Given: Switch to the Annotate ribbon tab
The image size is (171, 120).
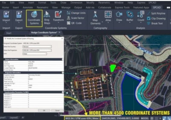Looking at the screenshot, I should tap(28, 7).
